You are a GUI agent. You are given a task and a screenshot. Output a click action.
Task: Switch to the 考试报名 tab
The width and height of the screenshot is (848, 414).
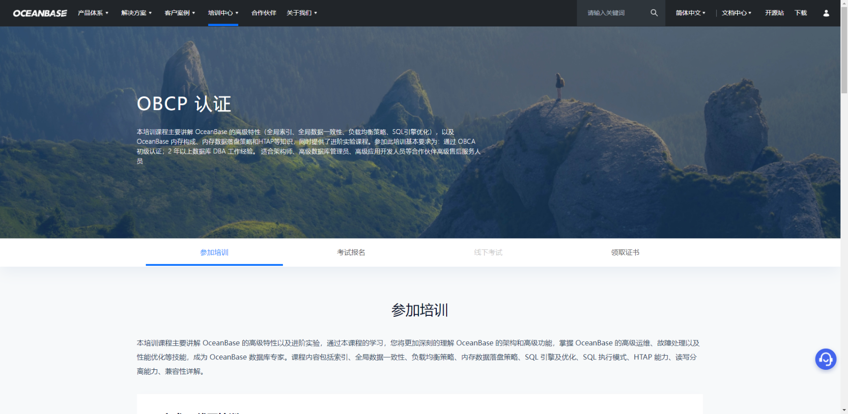click(x=351, y=252)
